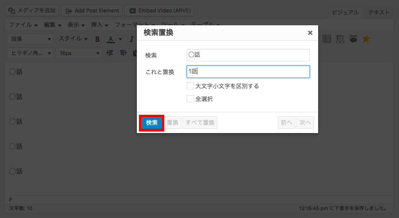The image size is (399, 218).
Task: Click the P element path in status bar
Action: point(11,199)
